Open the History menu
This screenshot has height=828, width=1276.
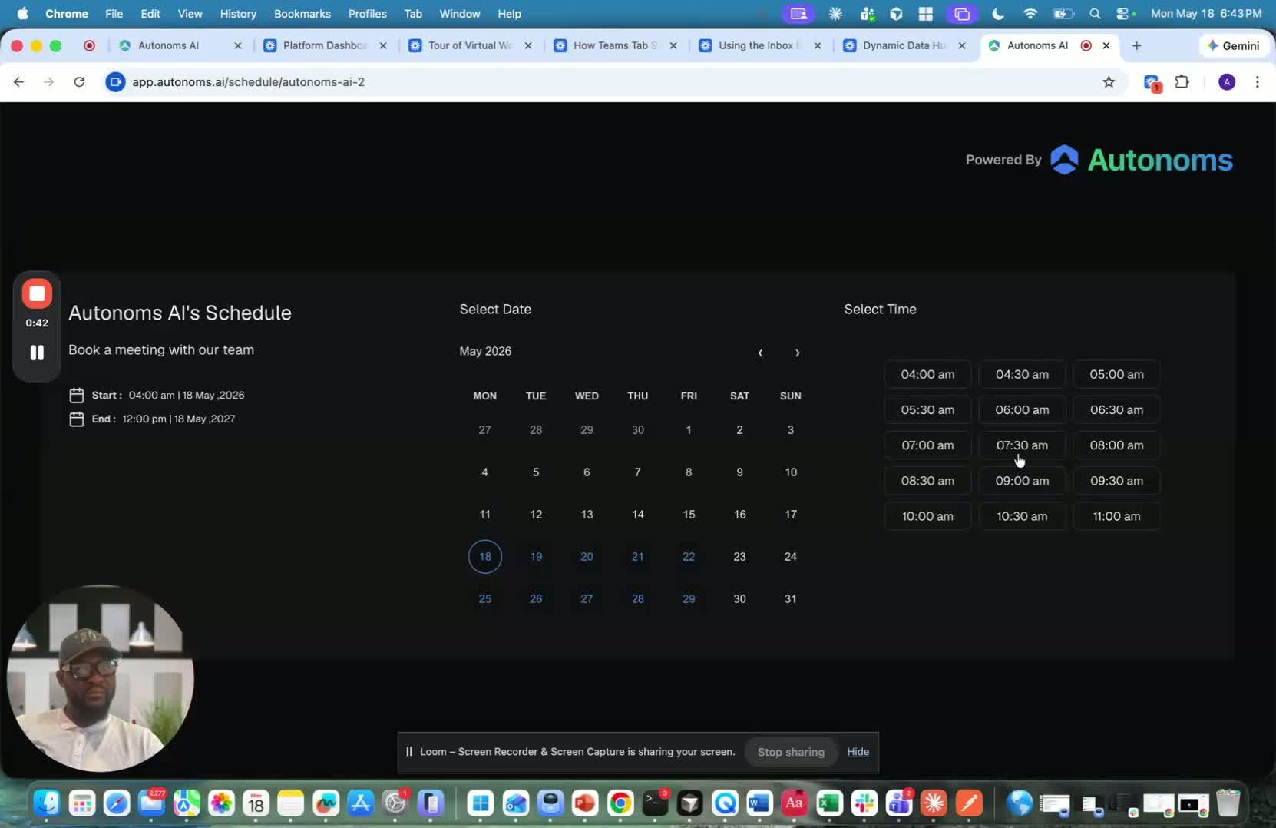click(x=238, y=14)
